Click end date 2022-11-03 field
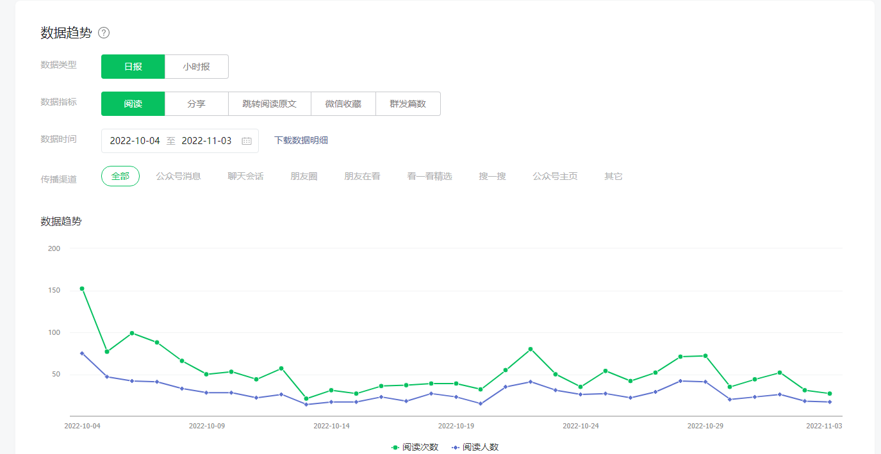The image size is (881, 454). click(206, 141)
